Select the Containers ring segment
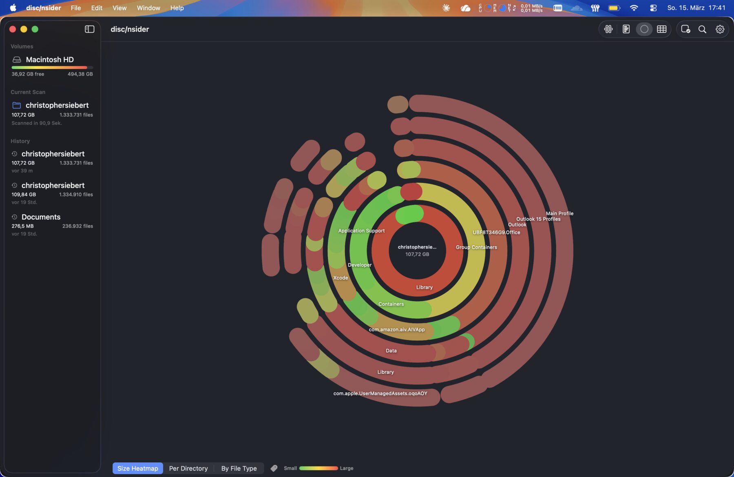 tap(391, 304)
